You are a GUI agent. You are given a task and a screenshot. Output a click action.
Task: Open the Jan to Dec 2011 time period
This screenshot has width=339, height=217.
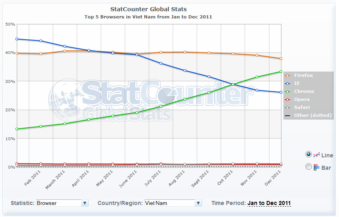(x=269, y=203)
